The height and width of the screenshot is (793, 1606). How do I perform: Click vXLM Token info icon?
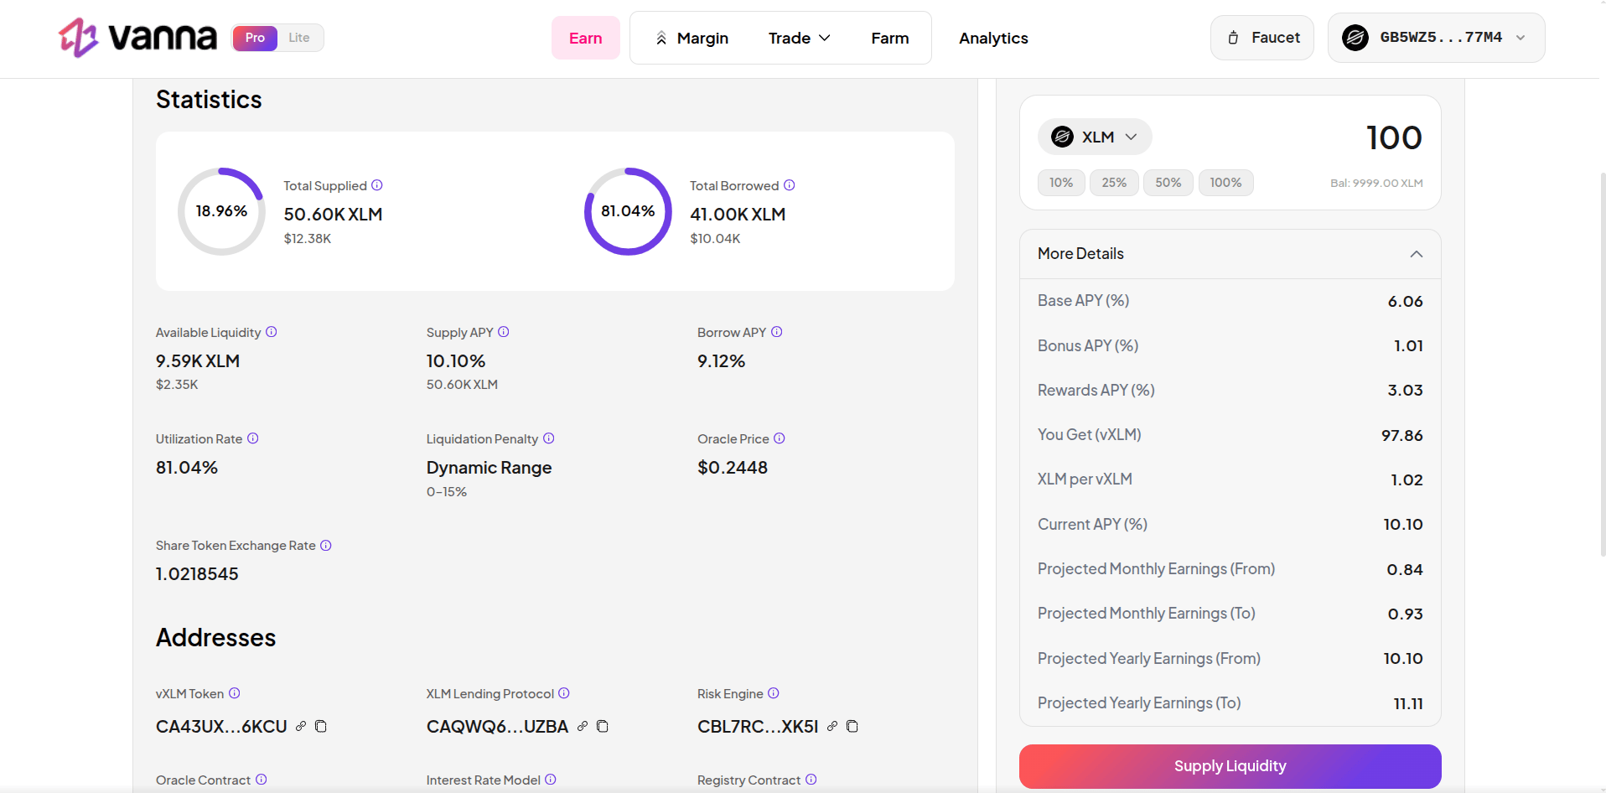(x=235, y=693)
